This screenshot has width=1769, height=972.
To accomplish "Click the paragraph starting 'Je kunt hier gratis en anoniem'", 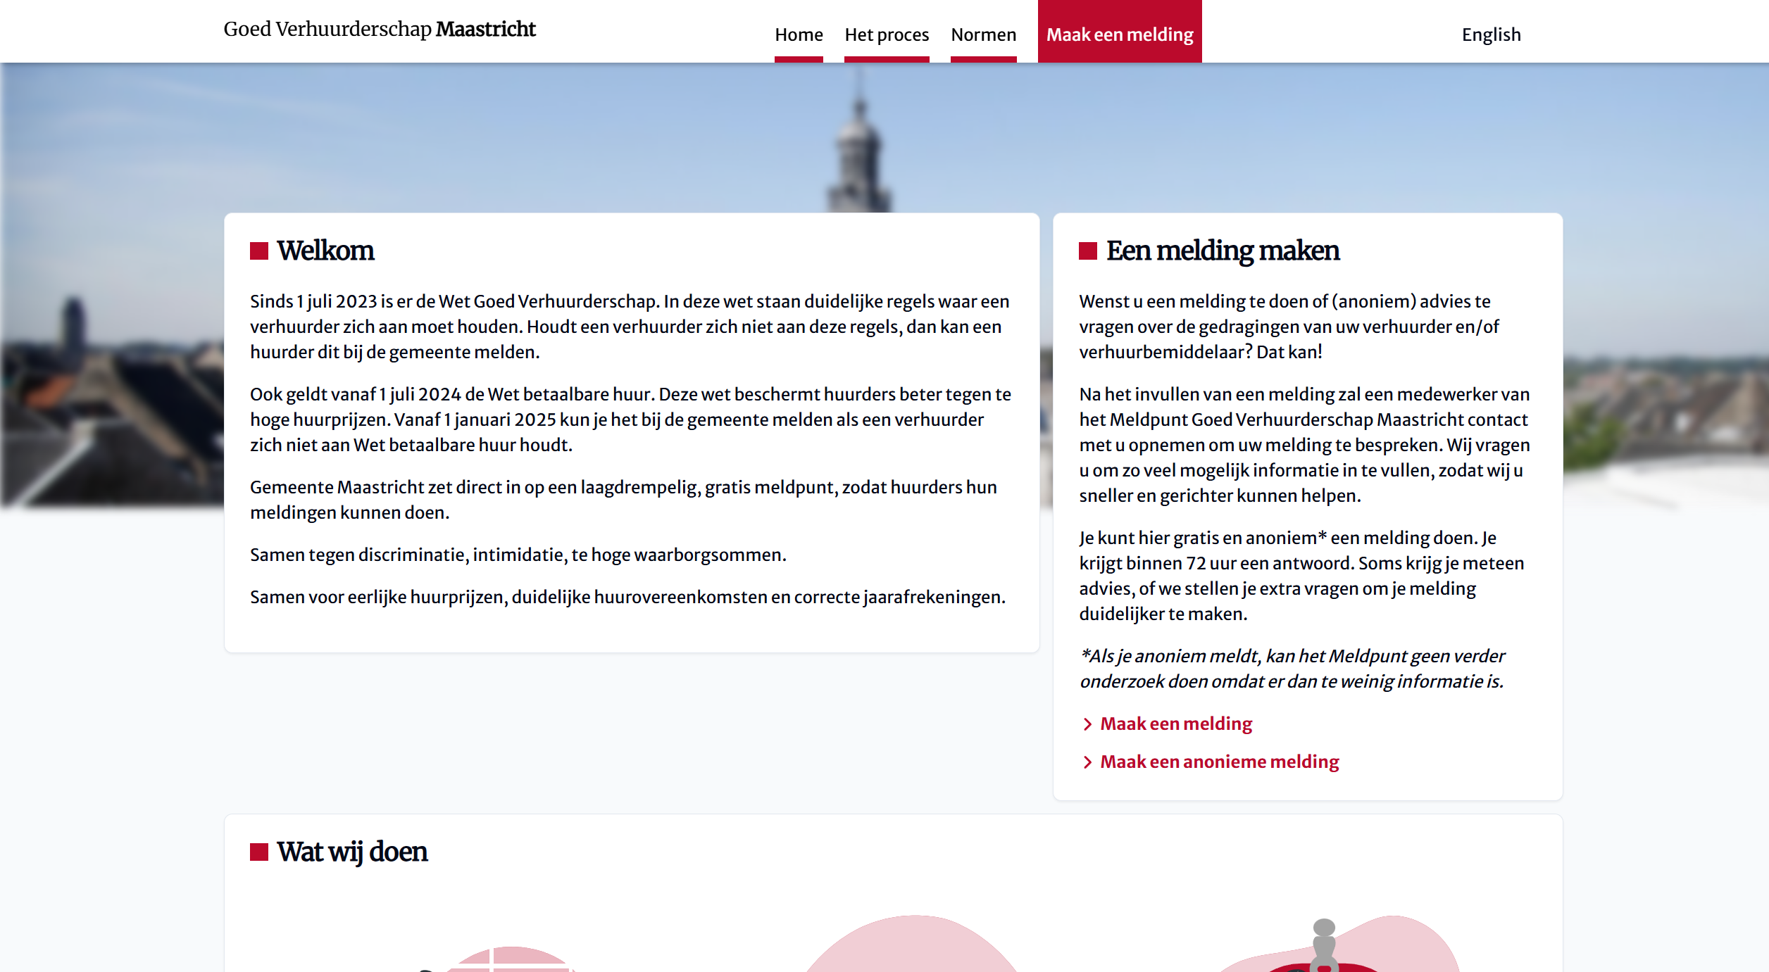I will point(1302,576).
